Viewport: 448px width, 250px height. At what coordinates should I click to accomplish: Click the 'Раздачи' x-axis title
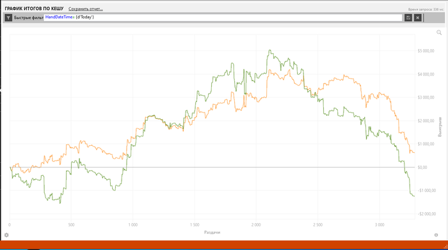click(x=212, y=232)
